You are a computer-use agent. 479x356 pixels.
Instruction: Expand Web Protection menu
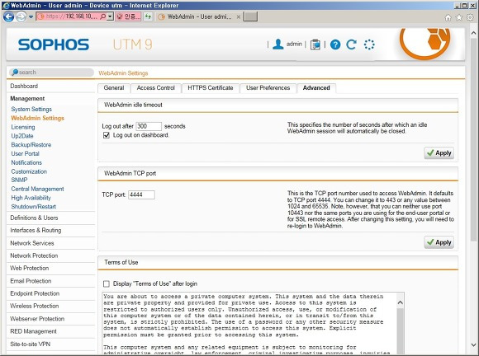tap(50, 268)
